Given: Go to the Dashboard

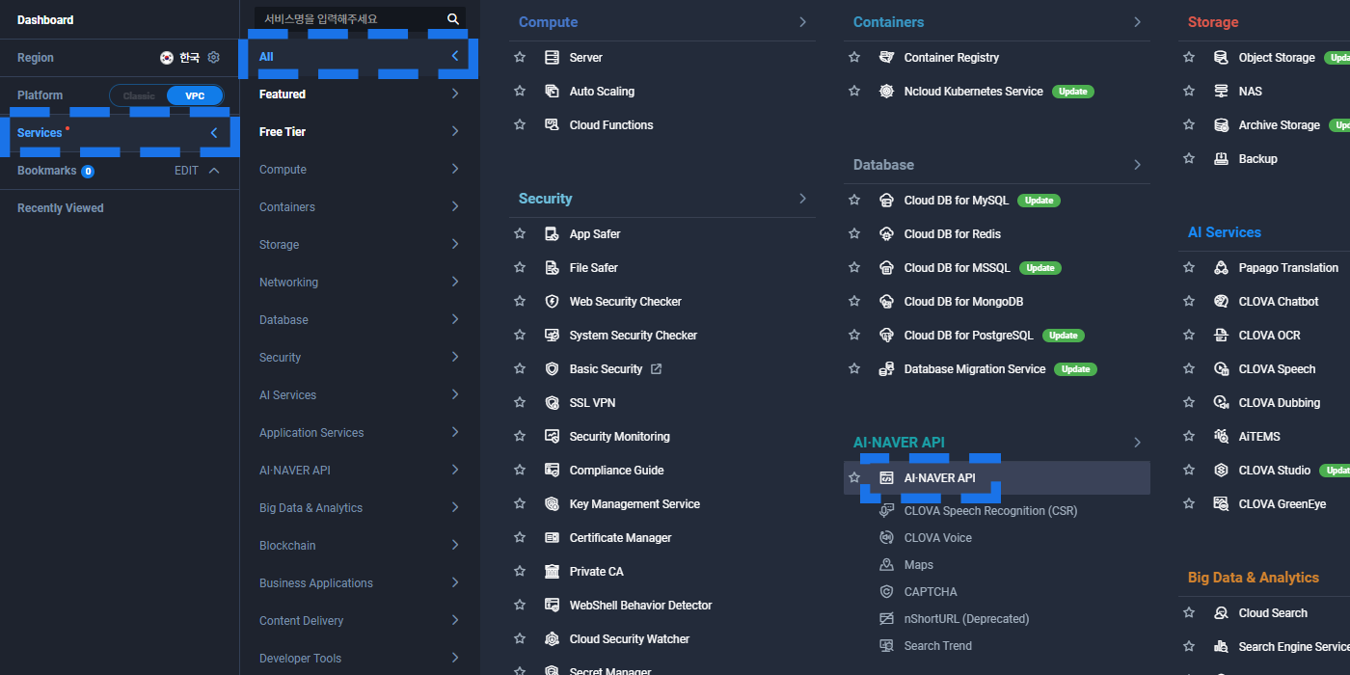Looking at the screenshot, I should coord(45,20).
